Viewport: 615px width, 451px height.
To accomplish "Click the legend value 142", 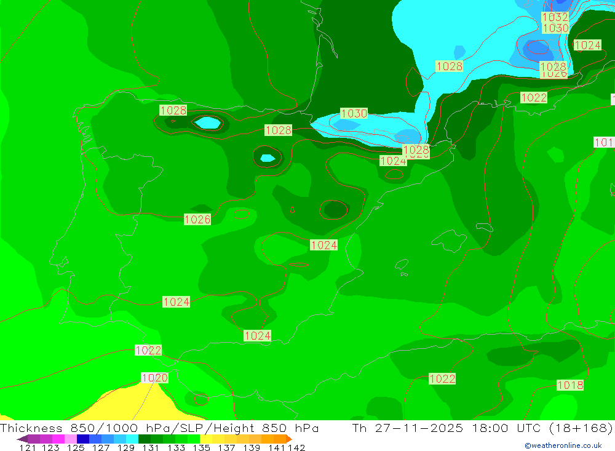I will click(296, 447).
